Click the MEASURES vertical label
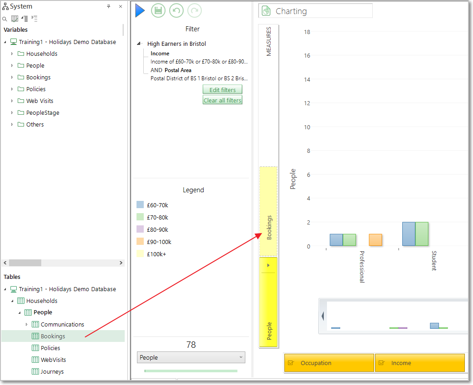The image size is (473, 385). point(268,42)
